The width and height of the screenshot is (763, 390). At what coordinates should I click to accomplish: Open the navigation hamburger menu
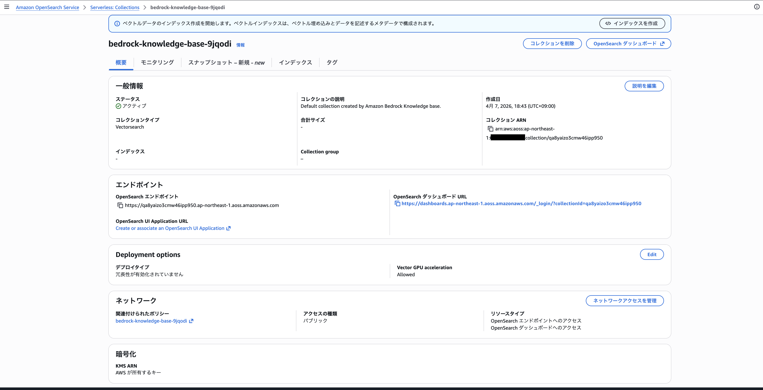[x=7, y=7]
